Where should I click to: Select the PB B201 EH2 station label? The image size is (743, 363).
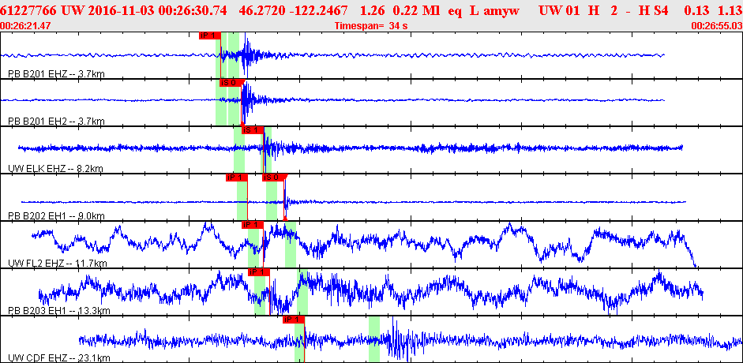55,122
